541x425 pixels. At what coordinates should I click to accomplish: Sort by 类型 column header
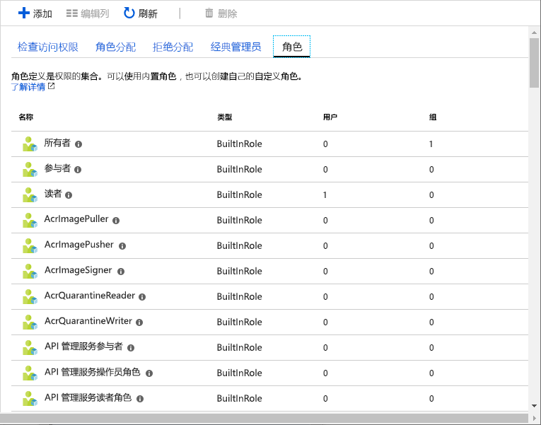pyautogui.click(x=225, y=117)
